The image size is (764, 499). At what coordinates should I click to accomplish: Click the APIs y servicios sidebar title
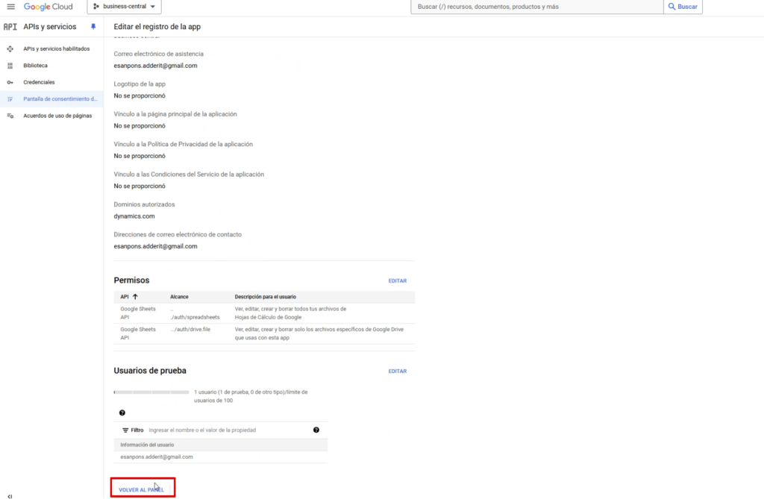click(50, 27)
